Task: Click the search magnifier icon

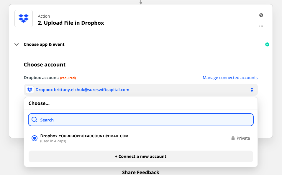Action: point(35,120)
